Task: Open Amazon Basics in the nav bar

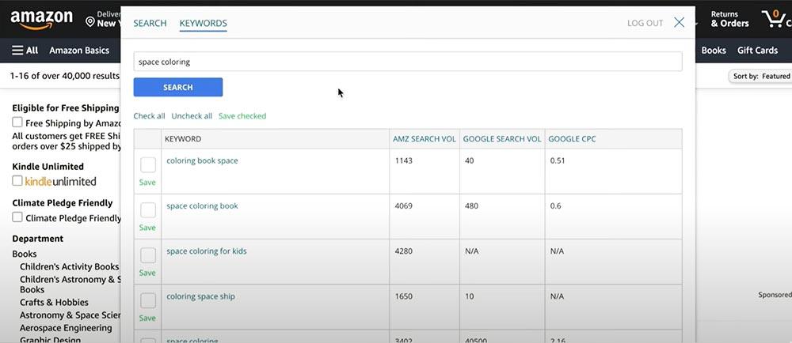Action: coord(79,51)
